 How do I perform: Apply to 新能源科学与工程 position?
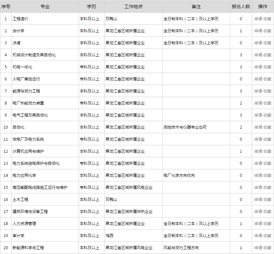coord(258,248)
